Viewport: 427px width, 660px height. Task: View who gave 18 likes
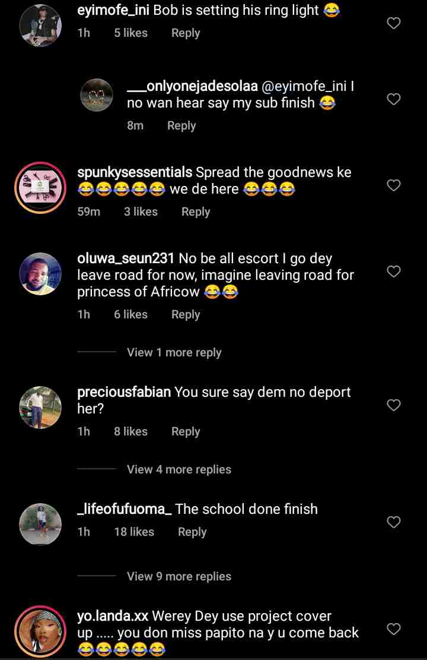[134, 532]
